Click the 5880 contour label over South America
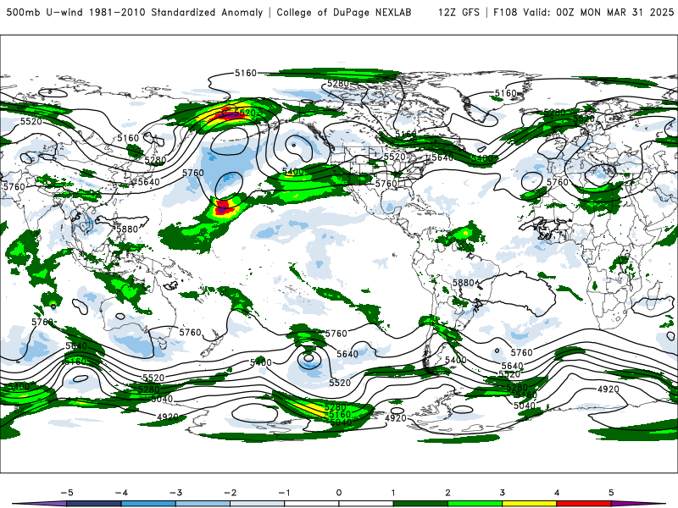 coord(464,283)
